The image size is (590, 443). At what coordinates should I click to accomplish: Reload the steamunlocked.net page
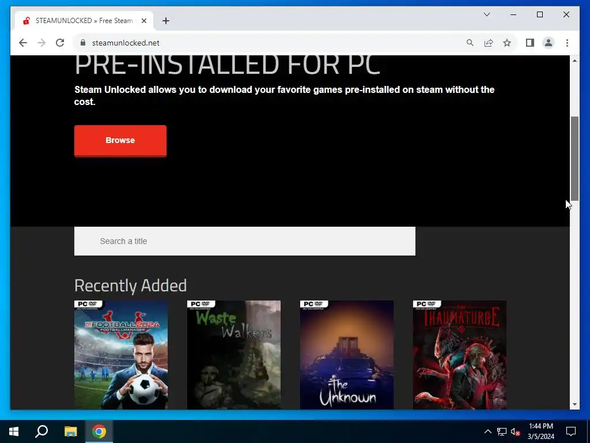(x=60, y=43)
